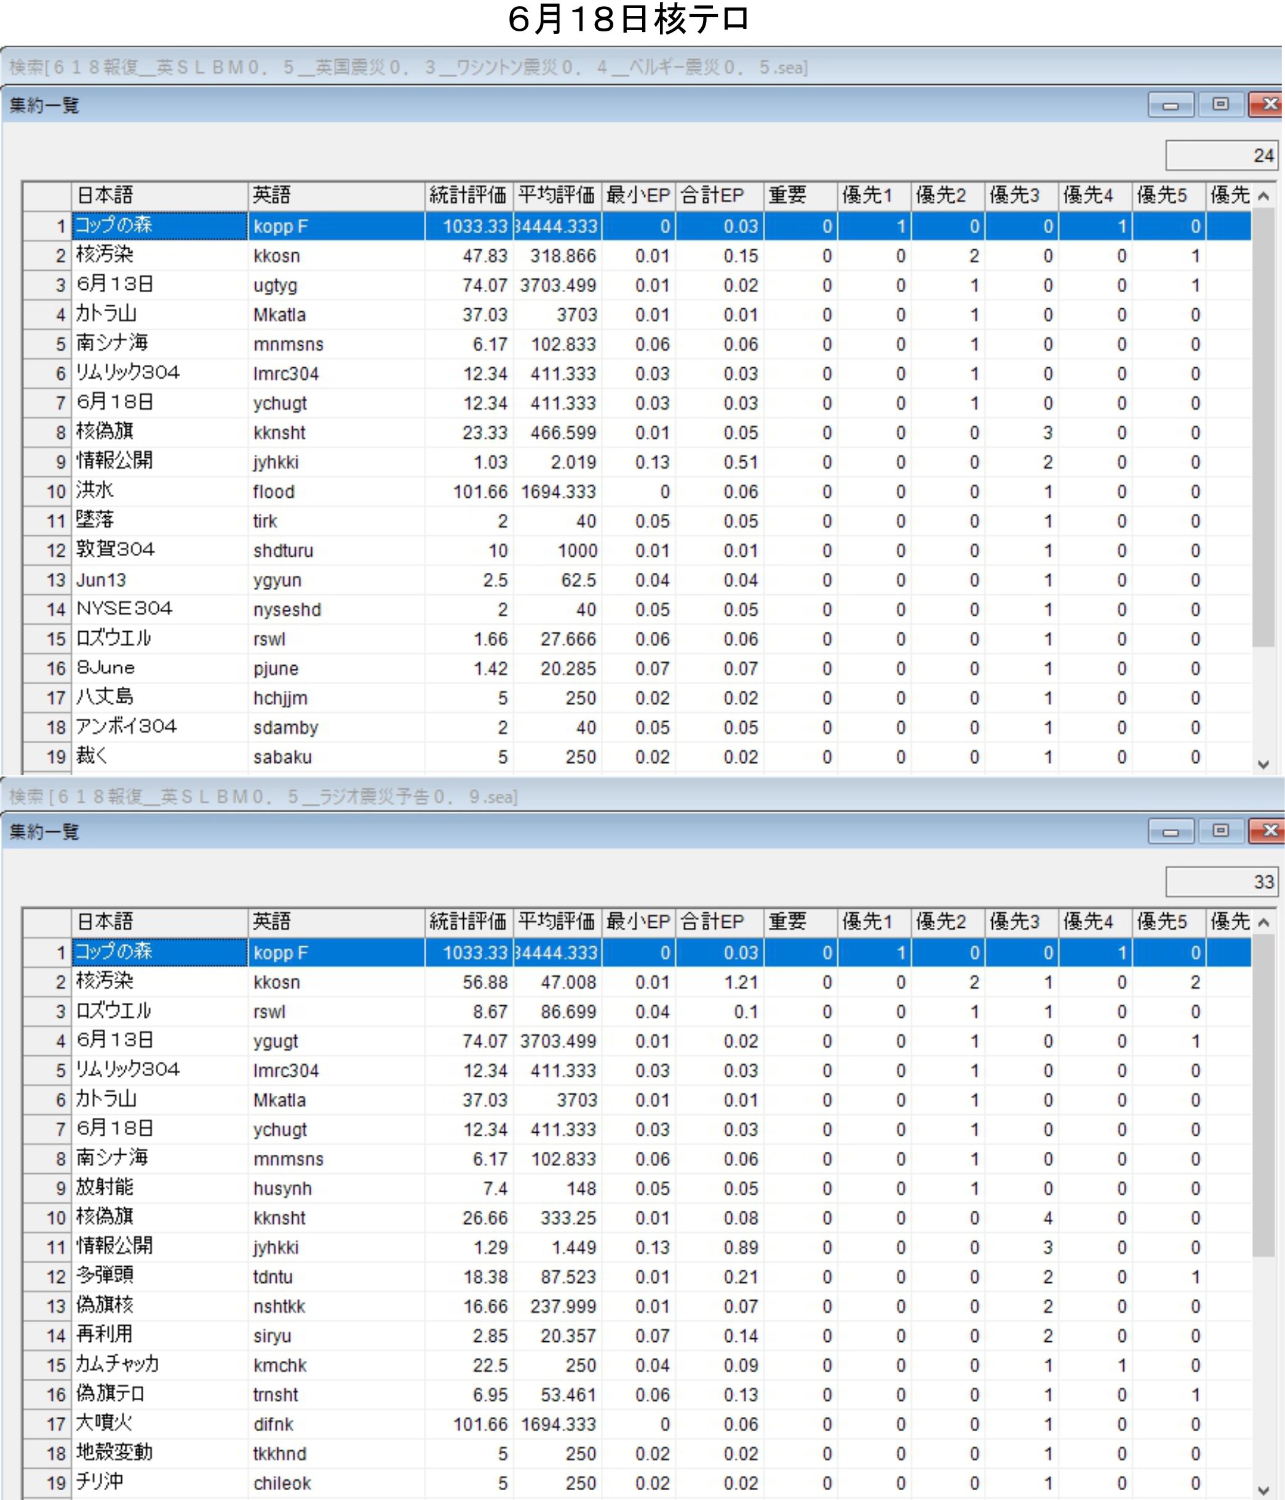
Task: Sort upper table by 英語 column header
Action: [336, 196]
